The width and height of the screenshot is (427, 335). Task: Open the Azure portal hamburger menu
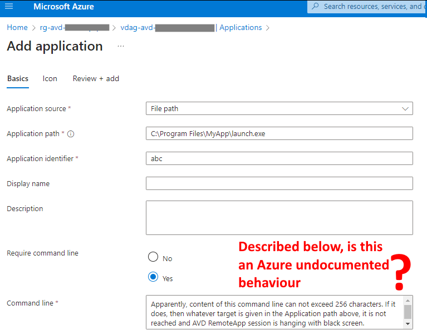click(9, 6)
